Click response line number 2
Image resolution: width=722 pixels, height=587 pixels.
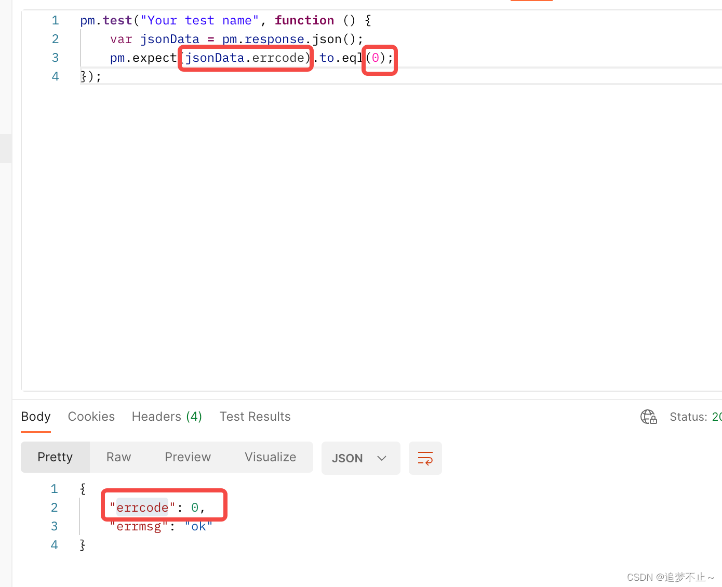click(54, 508)
